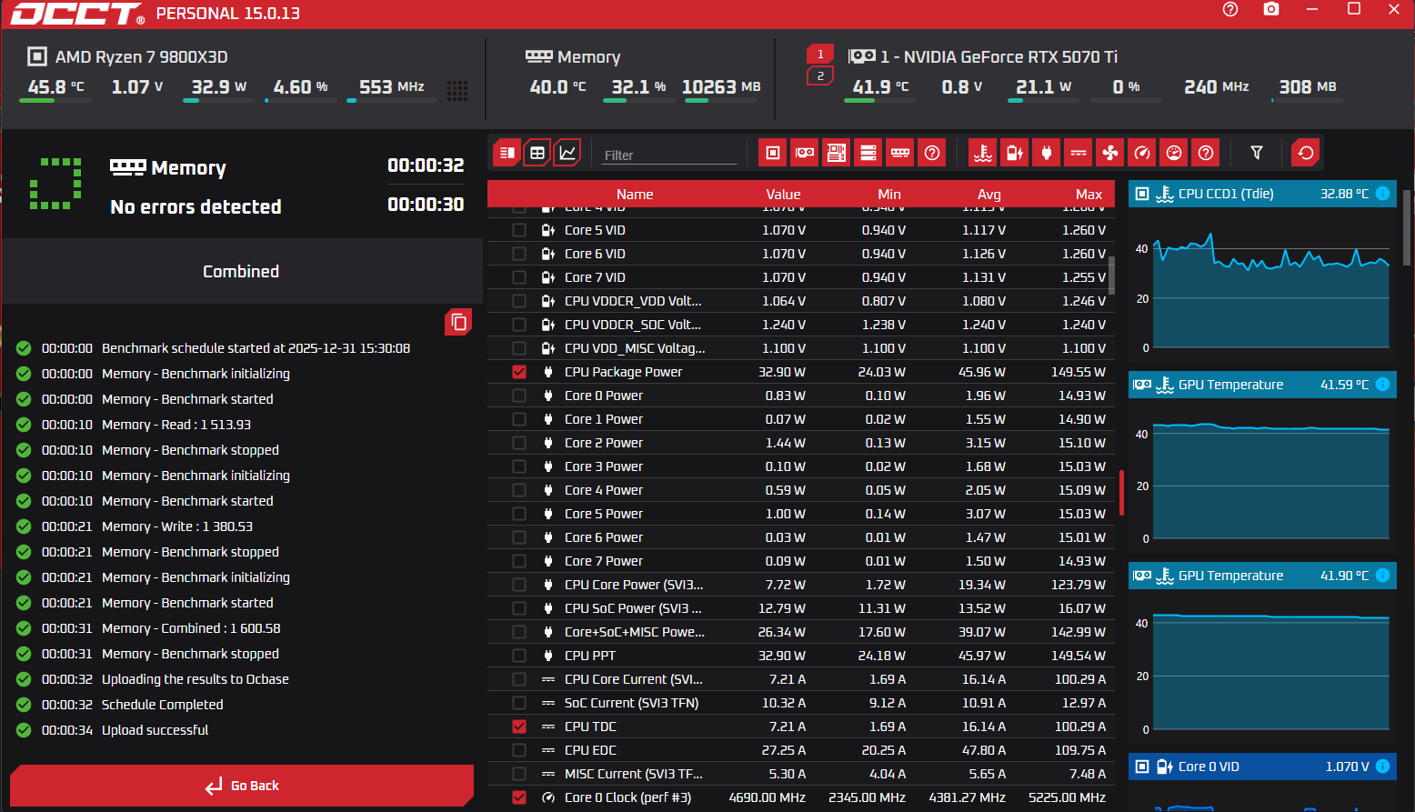
Task: Switch to the table-only sensor view
Action: coord(537,153)
